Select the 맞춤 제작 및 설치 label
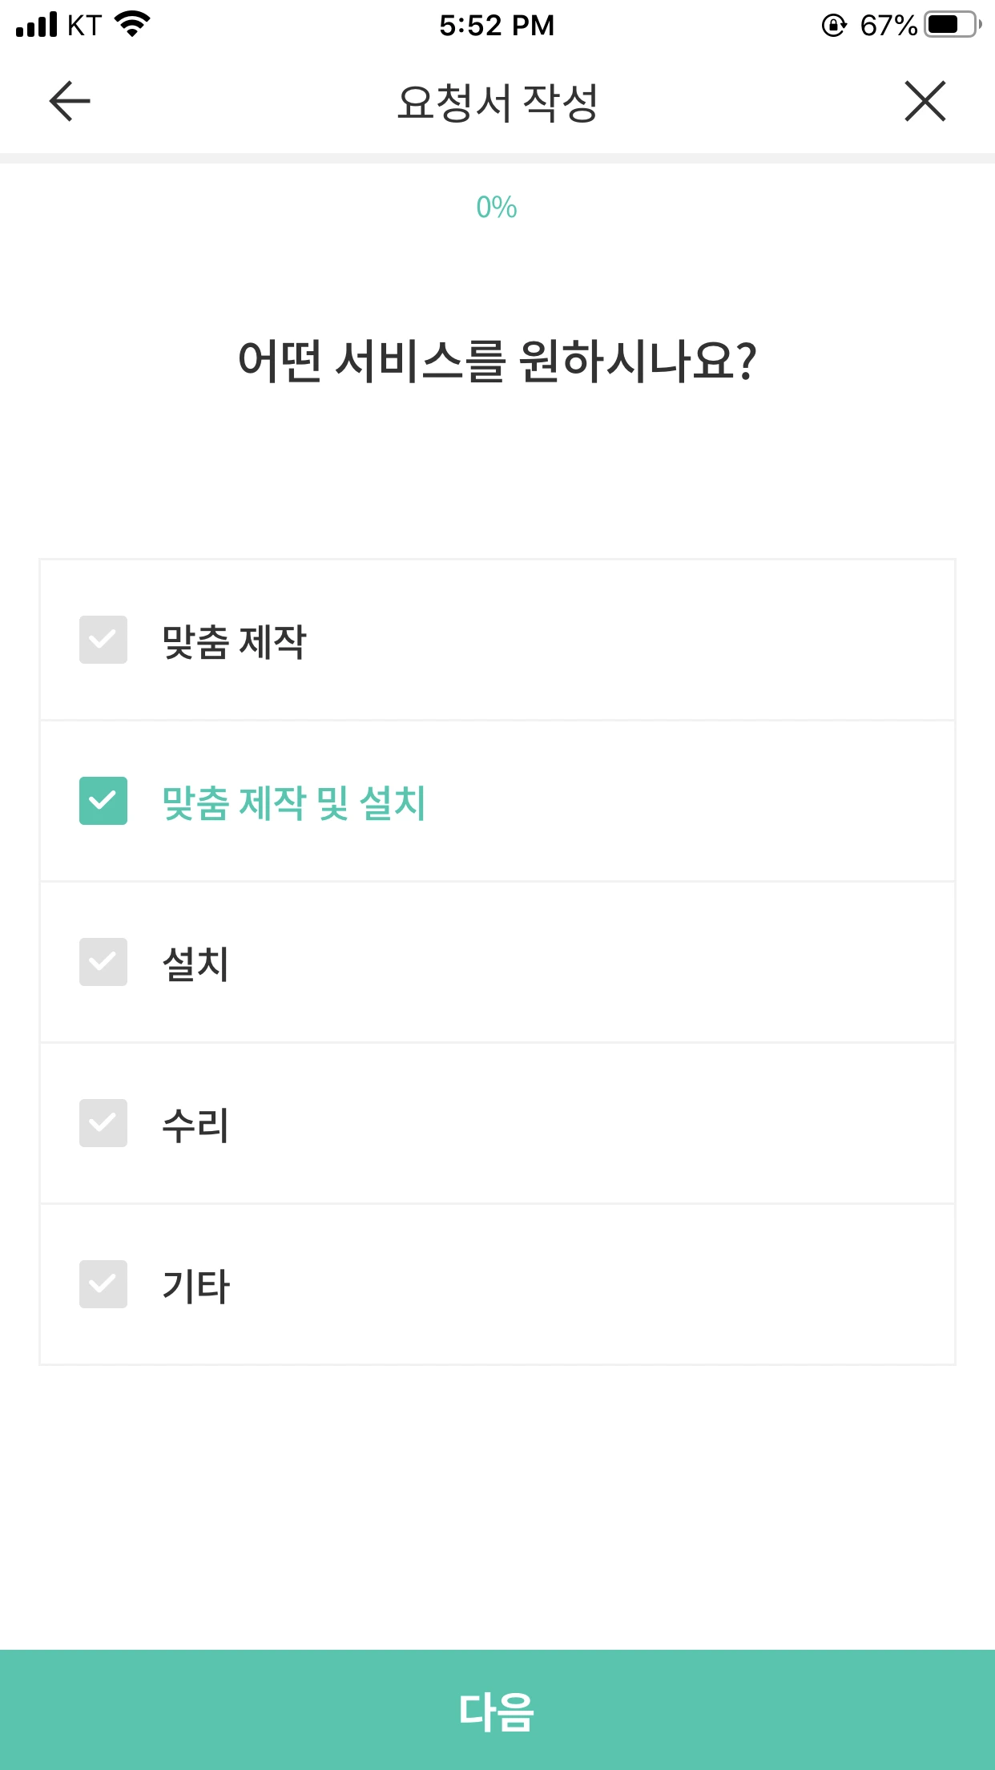The image size is (995, 1770). 293,803
